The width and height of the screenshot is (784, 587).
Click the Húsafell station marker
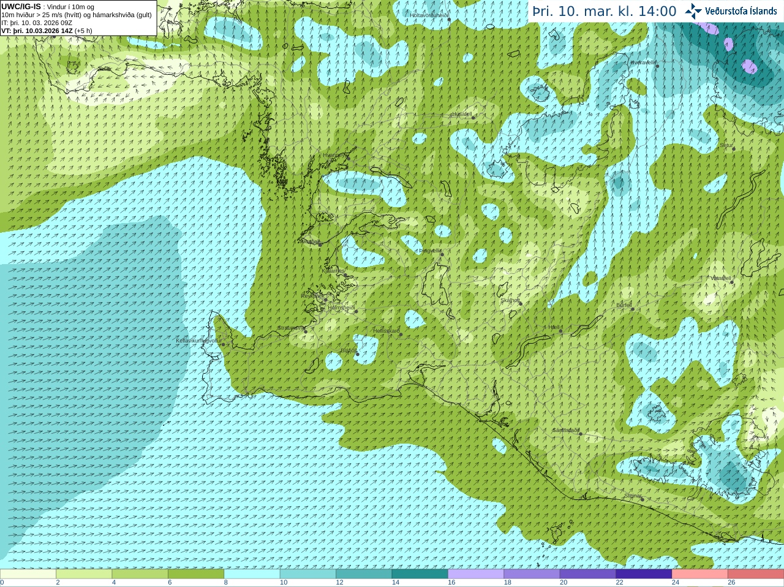point(473,118)
